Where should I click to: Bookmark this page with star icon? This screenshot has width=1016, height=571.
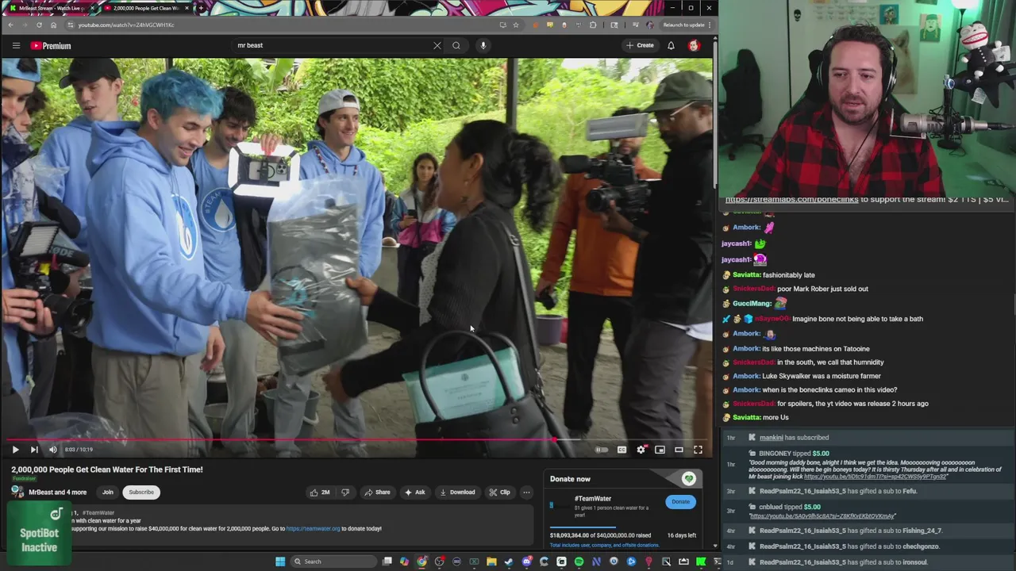click(x=516, y=25)
